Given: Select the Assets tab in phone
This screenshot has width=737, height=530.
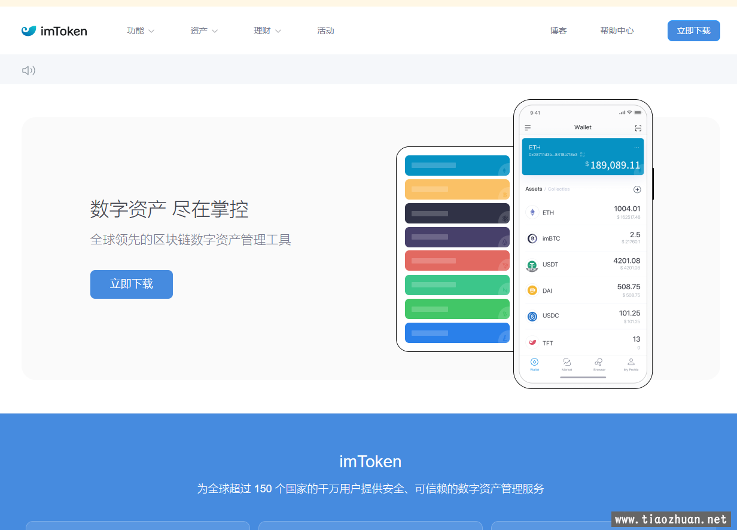Looking at the screenshot, I should point(534,189).
